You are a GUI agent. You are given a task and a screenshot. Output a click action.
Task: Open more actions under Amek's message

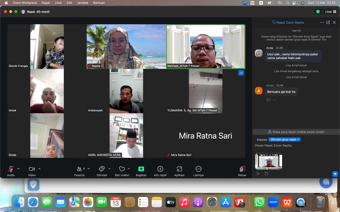[274, 100]
